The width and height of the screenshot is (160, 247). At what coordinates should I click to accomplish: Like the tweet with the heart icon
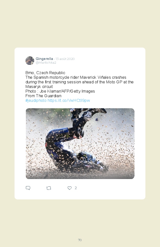(x=70, y=188)
